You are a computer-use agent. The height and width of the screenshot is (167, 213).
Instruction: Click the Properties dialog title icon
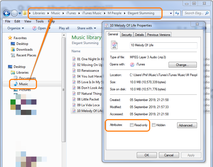tap(106, 25)
